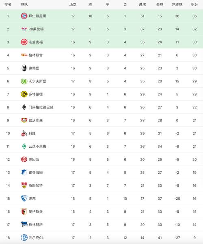Image resolution: width=203 pixels, height=244 pixels.
Task: Click the 净胜球 goal difference header
Action: 177,4
